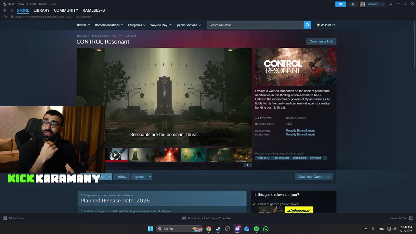416x234 pixels.
Task: Play the trailer video thumbnail
Action: click(x=116, y=155)
